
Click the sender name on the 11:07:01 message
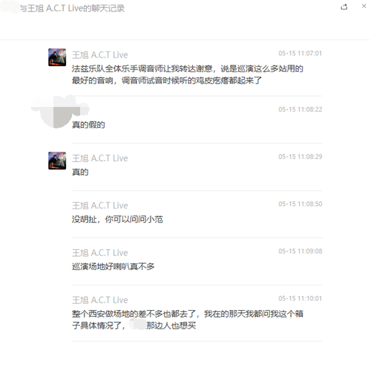pos(100,55)
